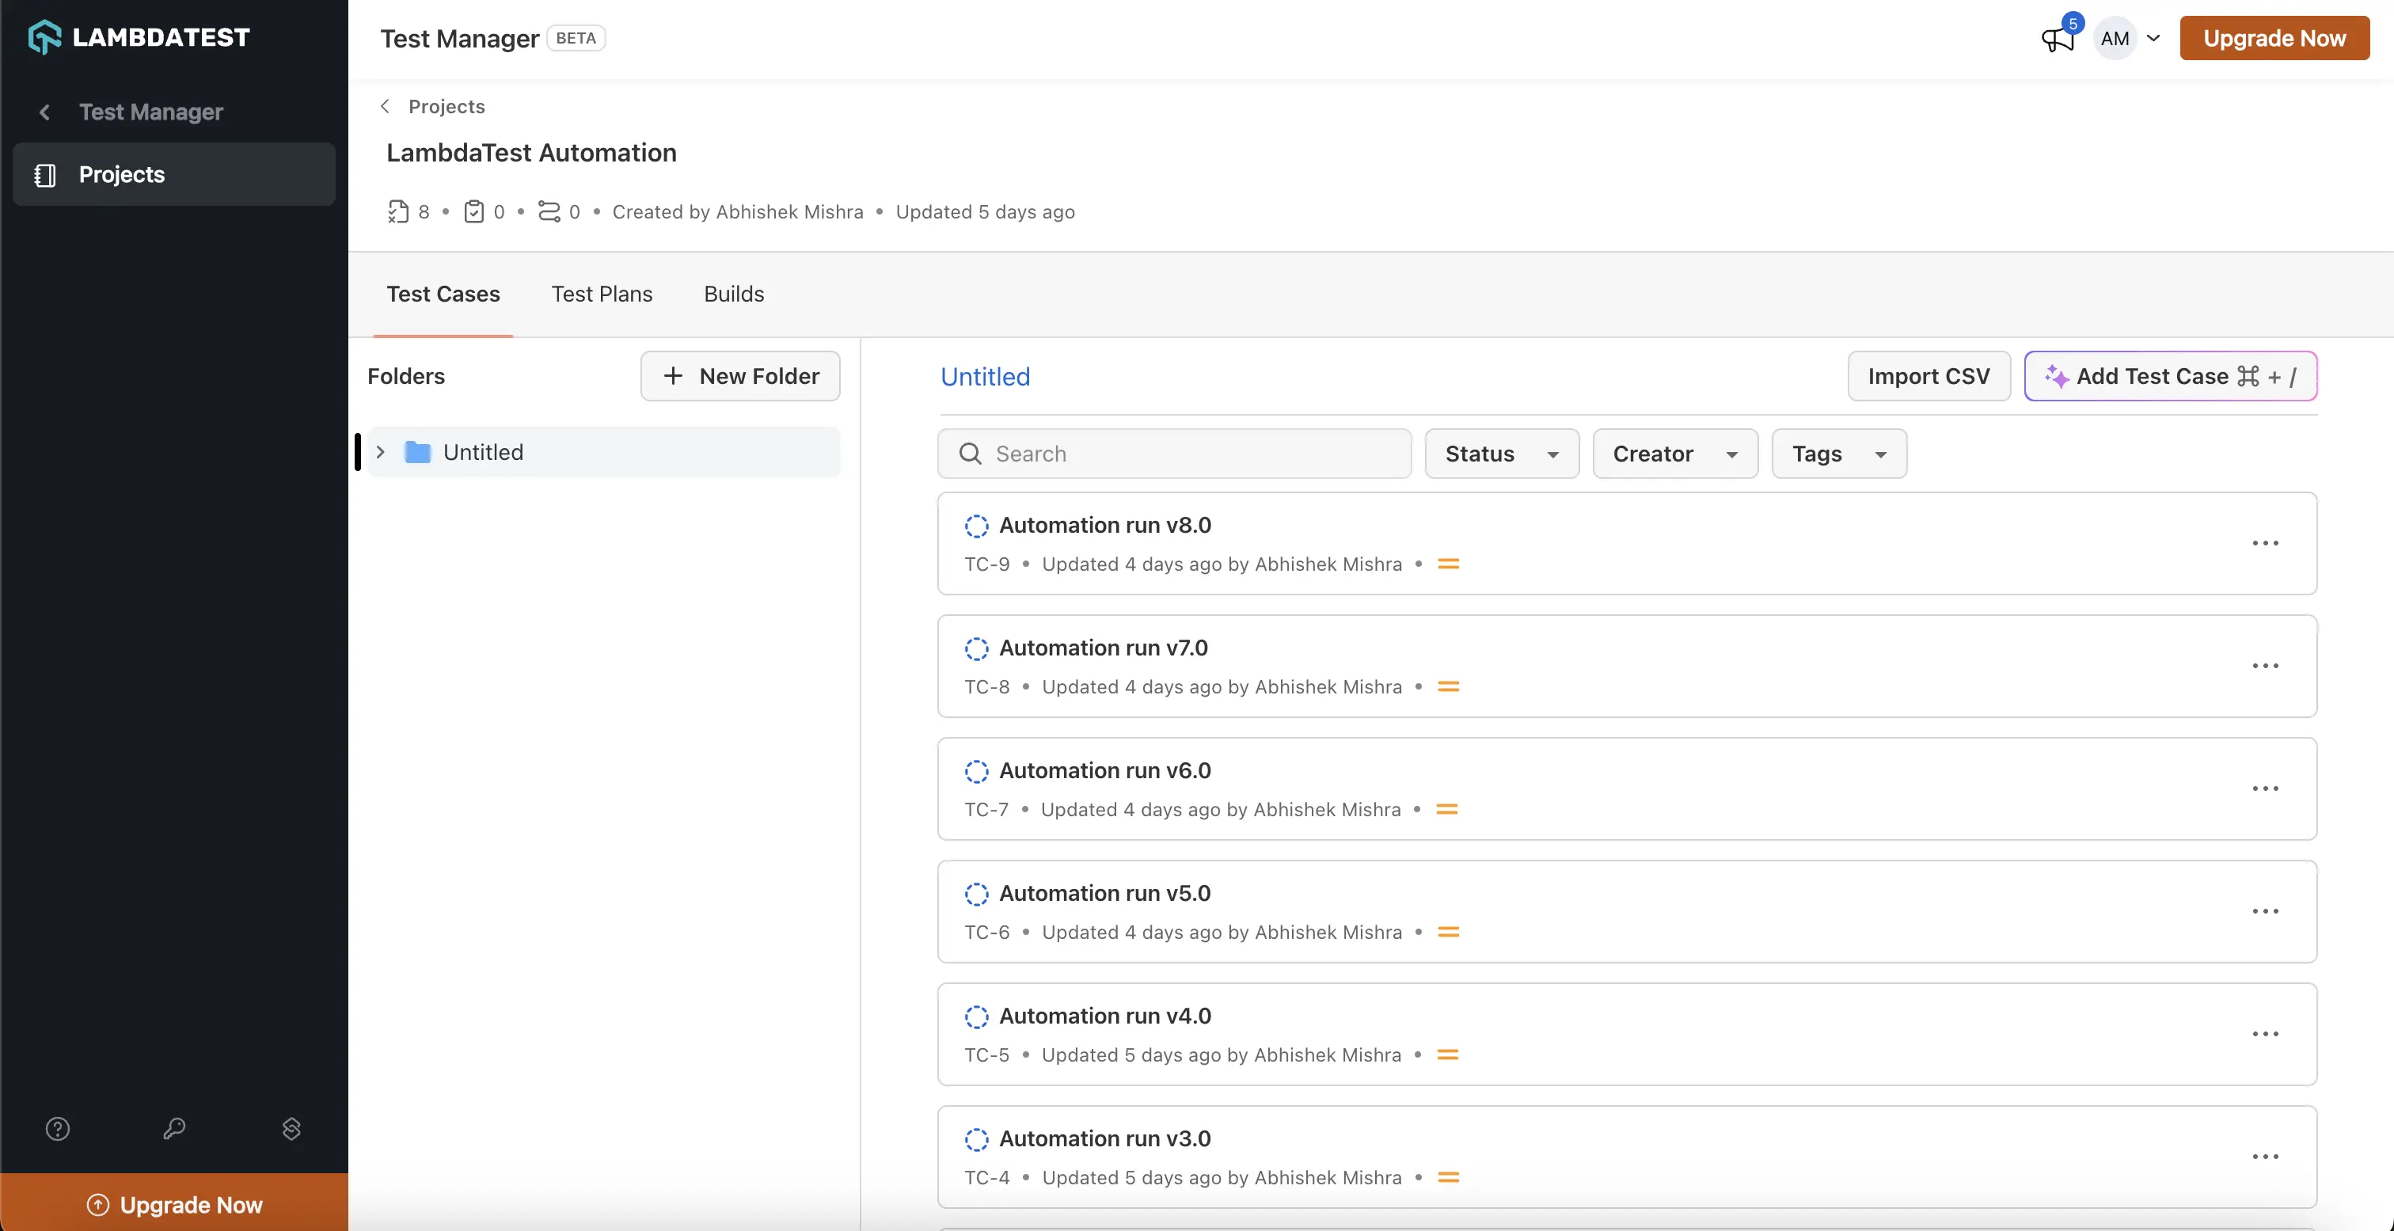Open more options for Automation run v4.0
This screenshot has height=1231, width=2394.
pos(2265,1034)
